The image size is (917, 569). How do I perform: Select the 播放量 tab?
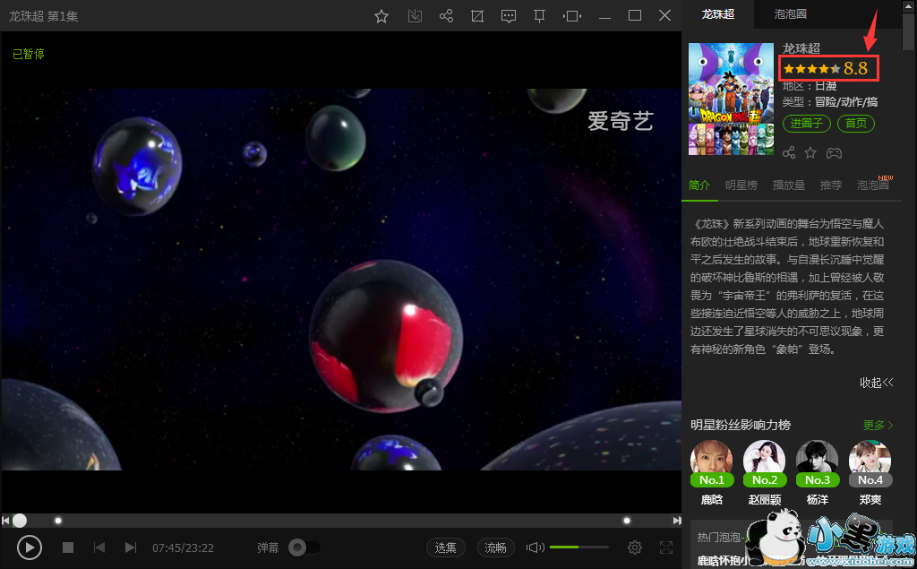point(788,185)
